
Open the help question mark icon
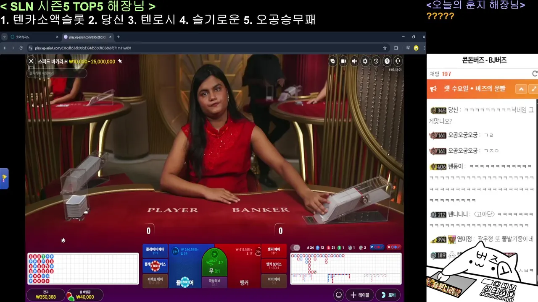[387, 61]
